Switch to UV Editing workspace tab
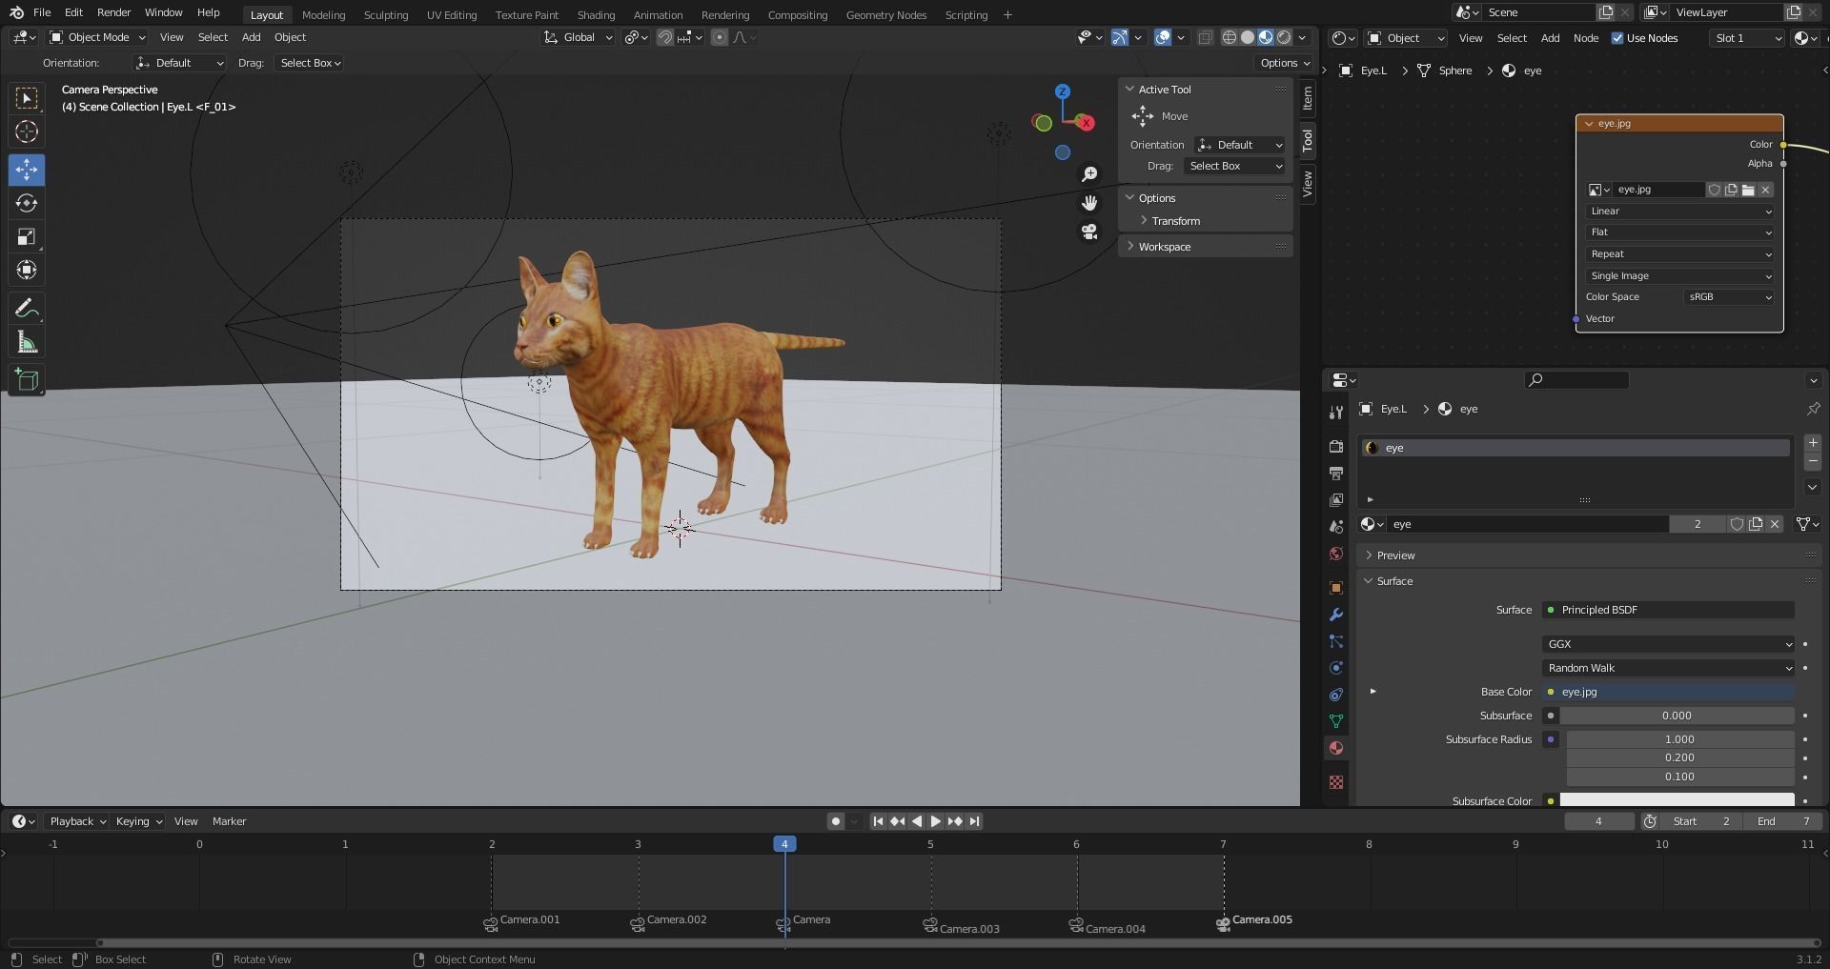1830x969 pixels. click(x=452, y=15)
